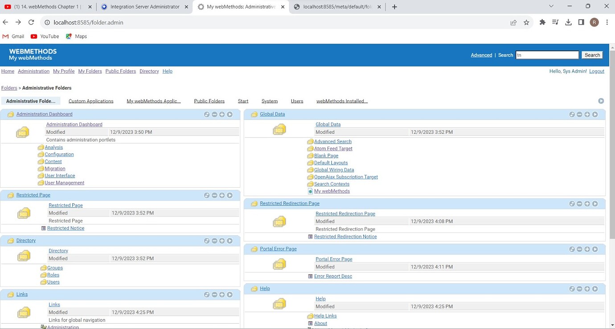Collapse the Directory portlet with minus icon
Viewport: 615px width, 329px height.
[214, 241]
